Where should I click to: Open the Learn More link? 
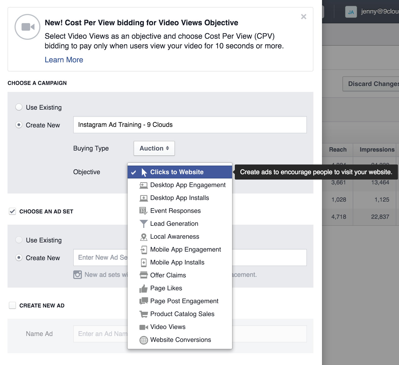64,60
